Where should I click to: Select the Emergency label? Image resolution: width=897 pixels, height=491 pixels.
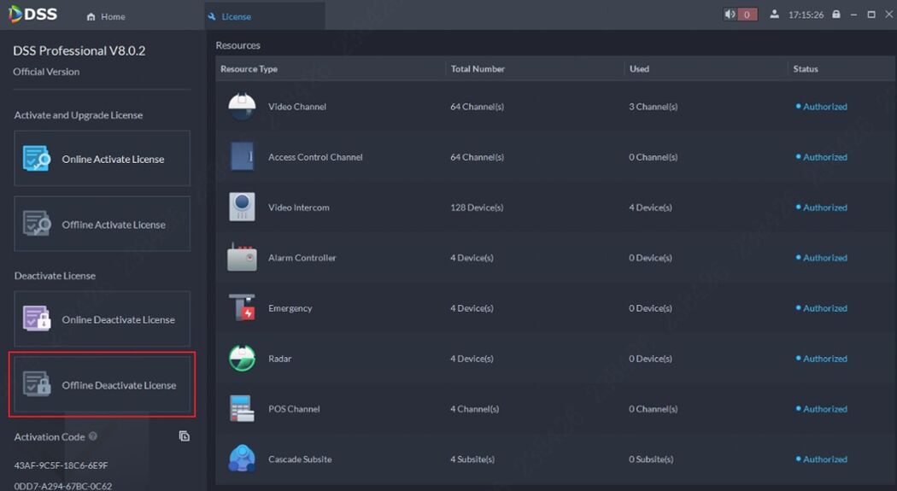coord(290,308)
